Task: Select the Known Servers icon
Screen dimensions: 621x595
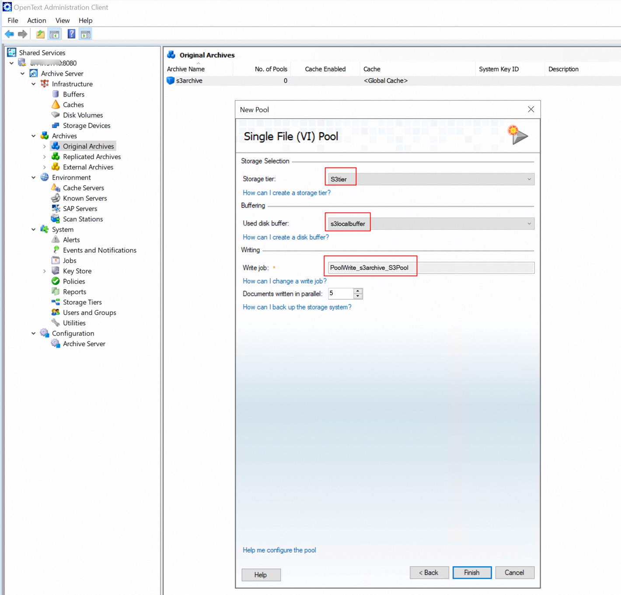Action: coord(56,198)
